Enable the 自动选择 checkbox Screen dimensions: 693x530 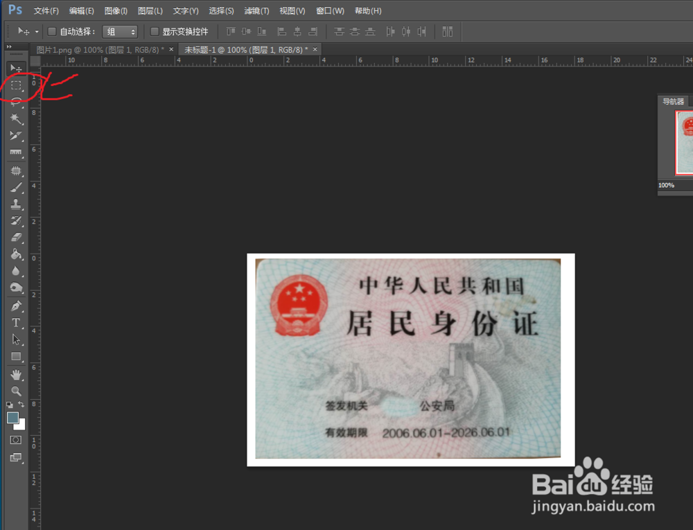[x=52, y=31]
